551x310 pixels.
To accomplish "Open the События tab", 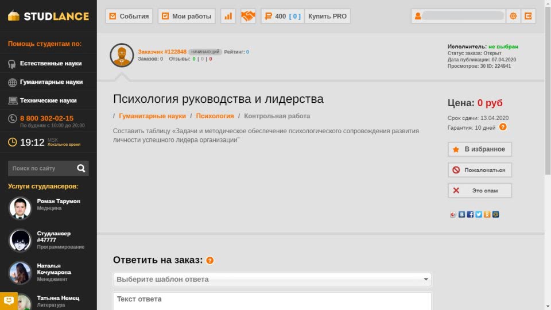I will (x=129, y=16).
